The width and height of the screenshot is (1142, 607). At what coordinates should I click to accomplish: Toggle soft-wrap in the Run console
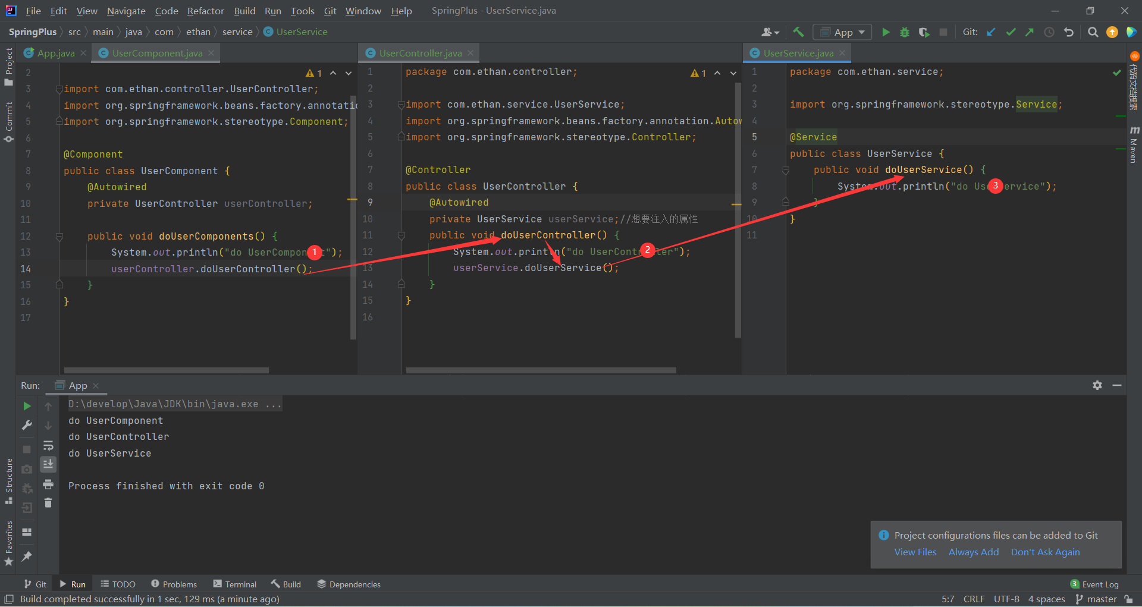coord(48,445)
